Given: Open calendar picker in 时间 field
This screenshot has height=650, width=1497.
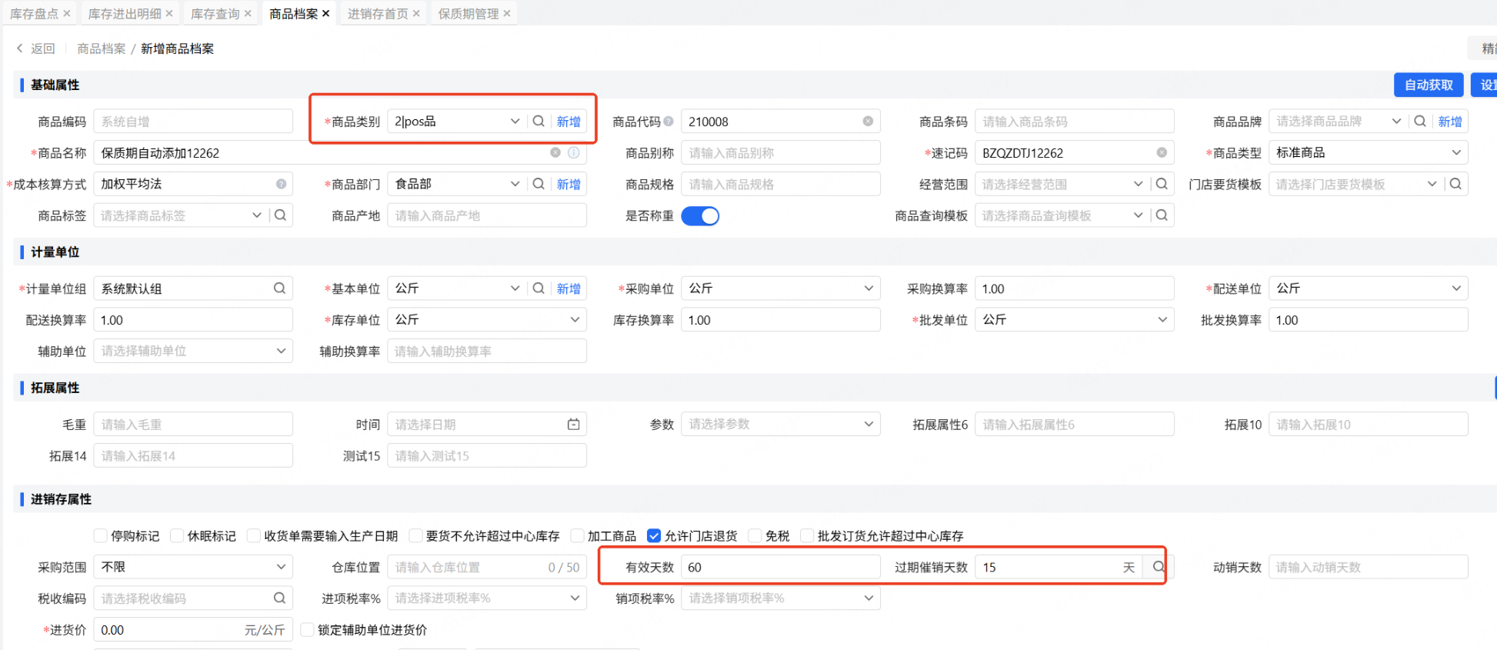Looking at the screenshot, I should tap(573, 425).
